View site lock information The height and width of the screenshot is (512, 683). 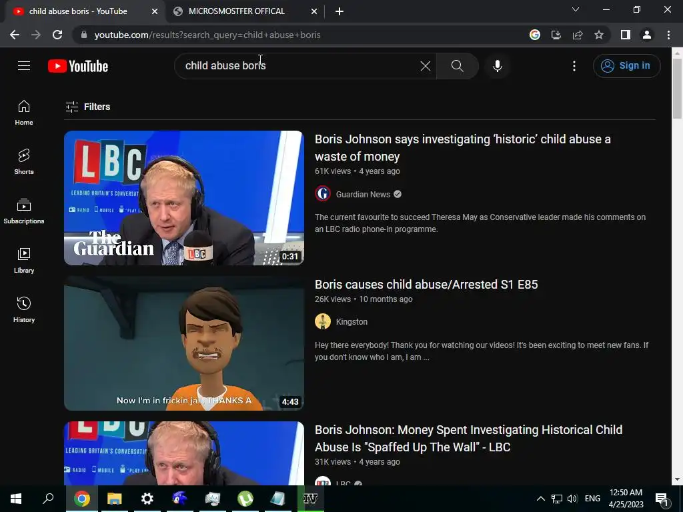[84, 35]
